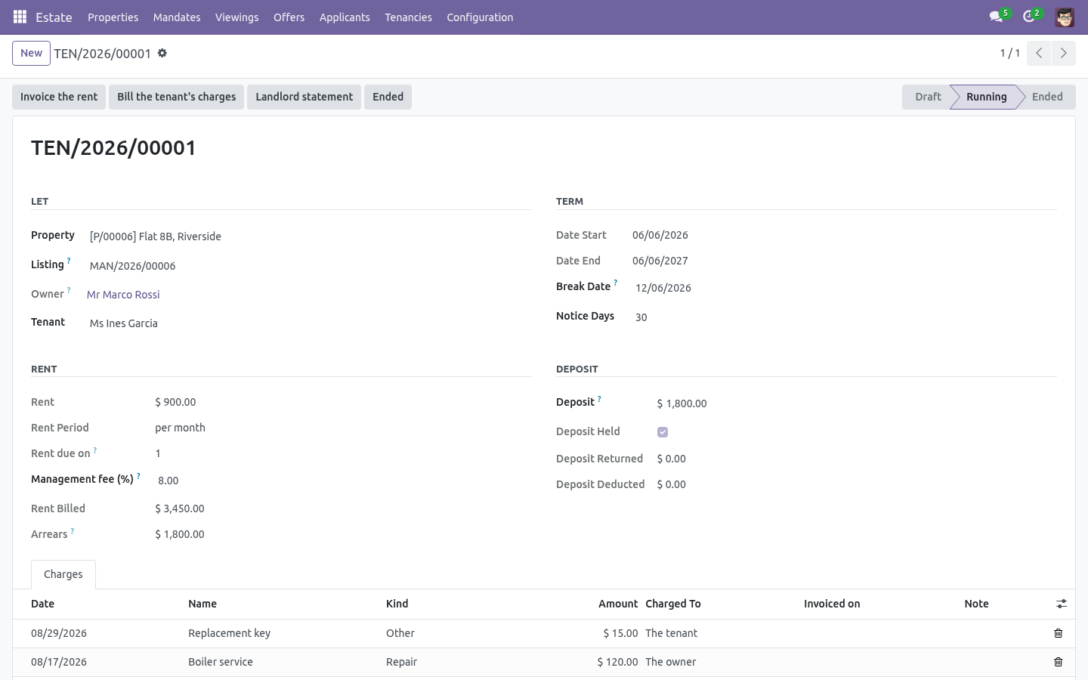The image size is (1088, 680).
Task: Click the Ended action button
Action: (388, 97)
